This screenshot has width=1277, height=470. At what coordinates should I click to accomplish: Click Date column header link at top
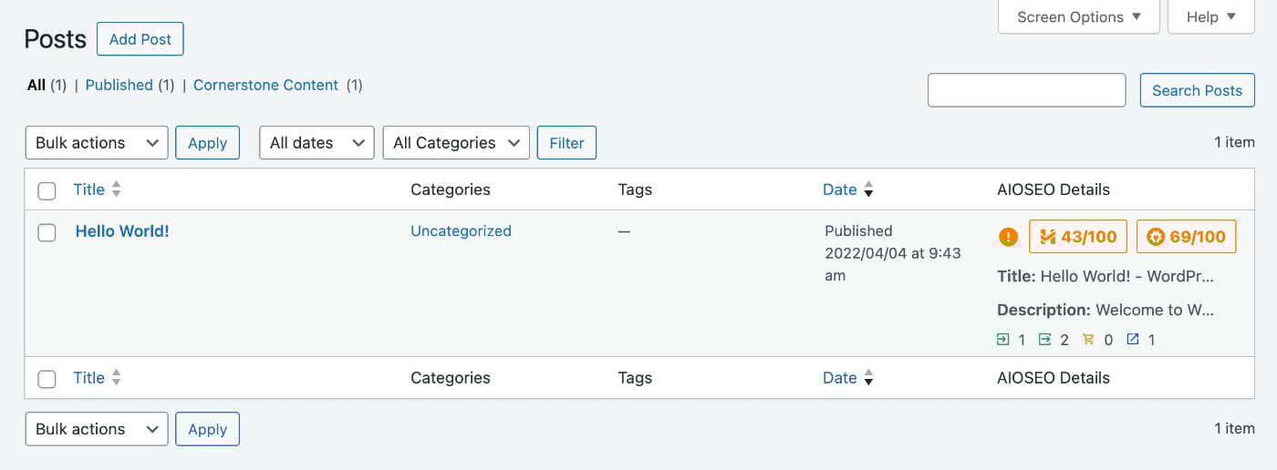point(839,189)
